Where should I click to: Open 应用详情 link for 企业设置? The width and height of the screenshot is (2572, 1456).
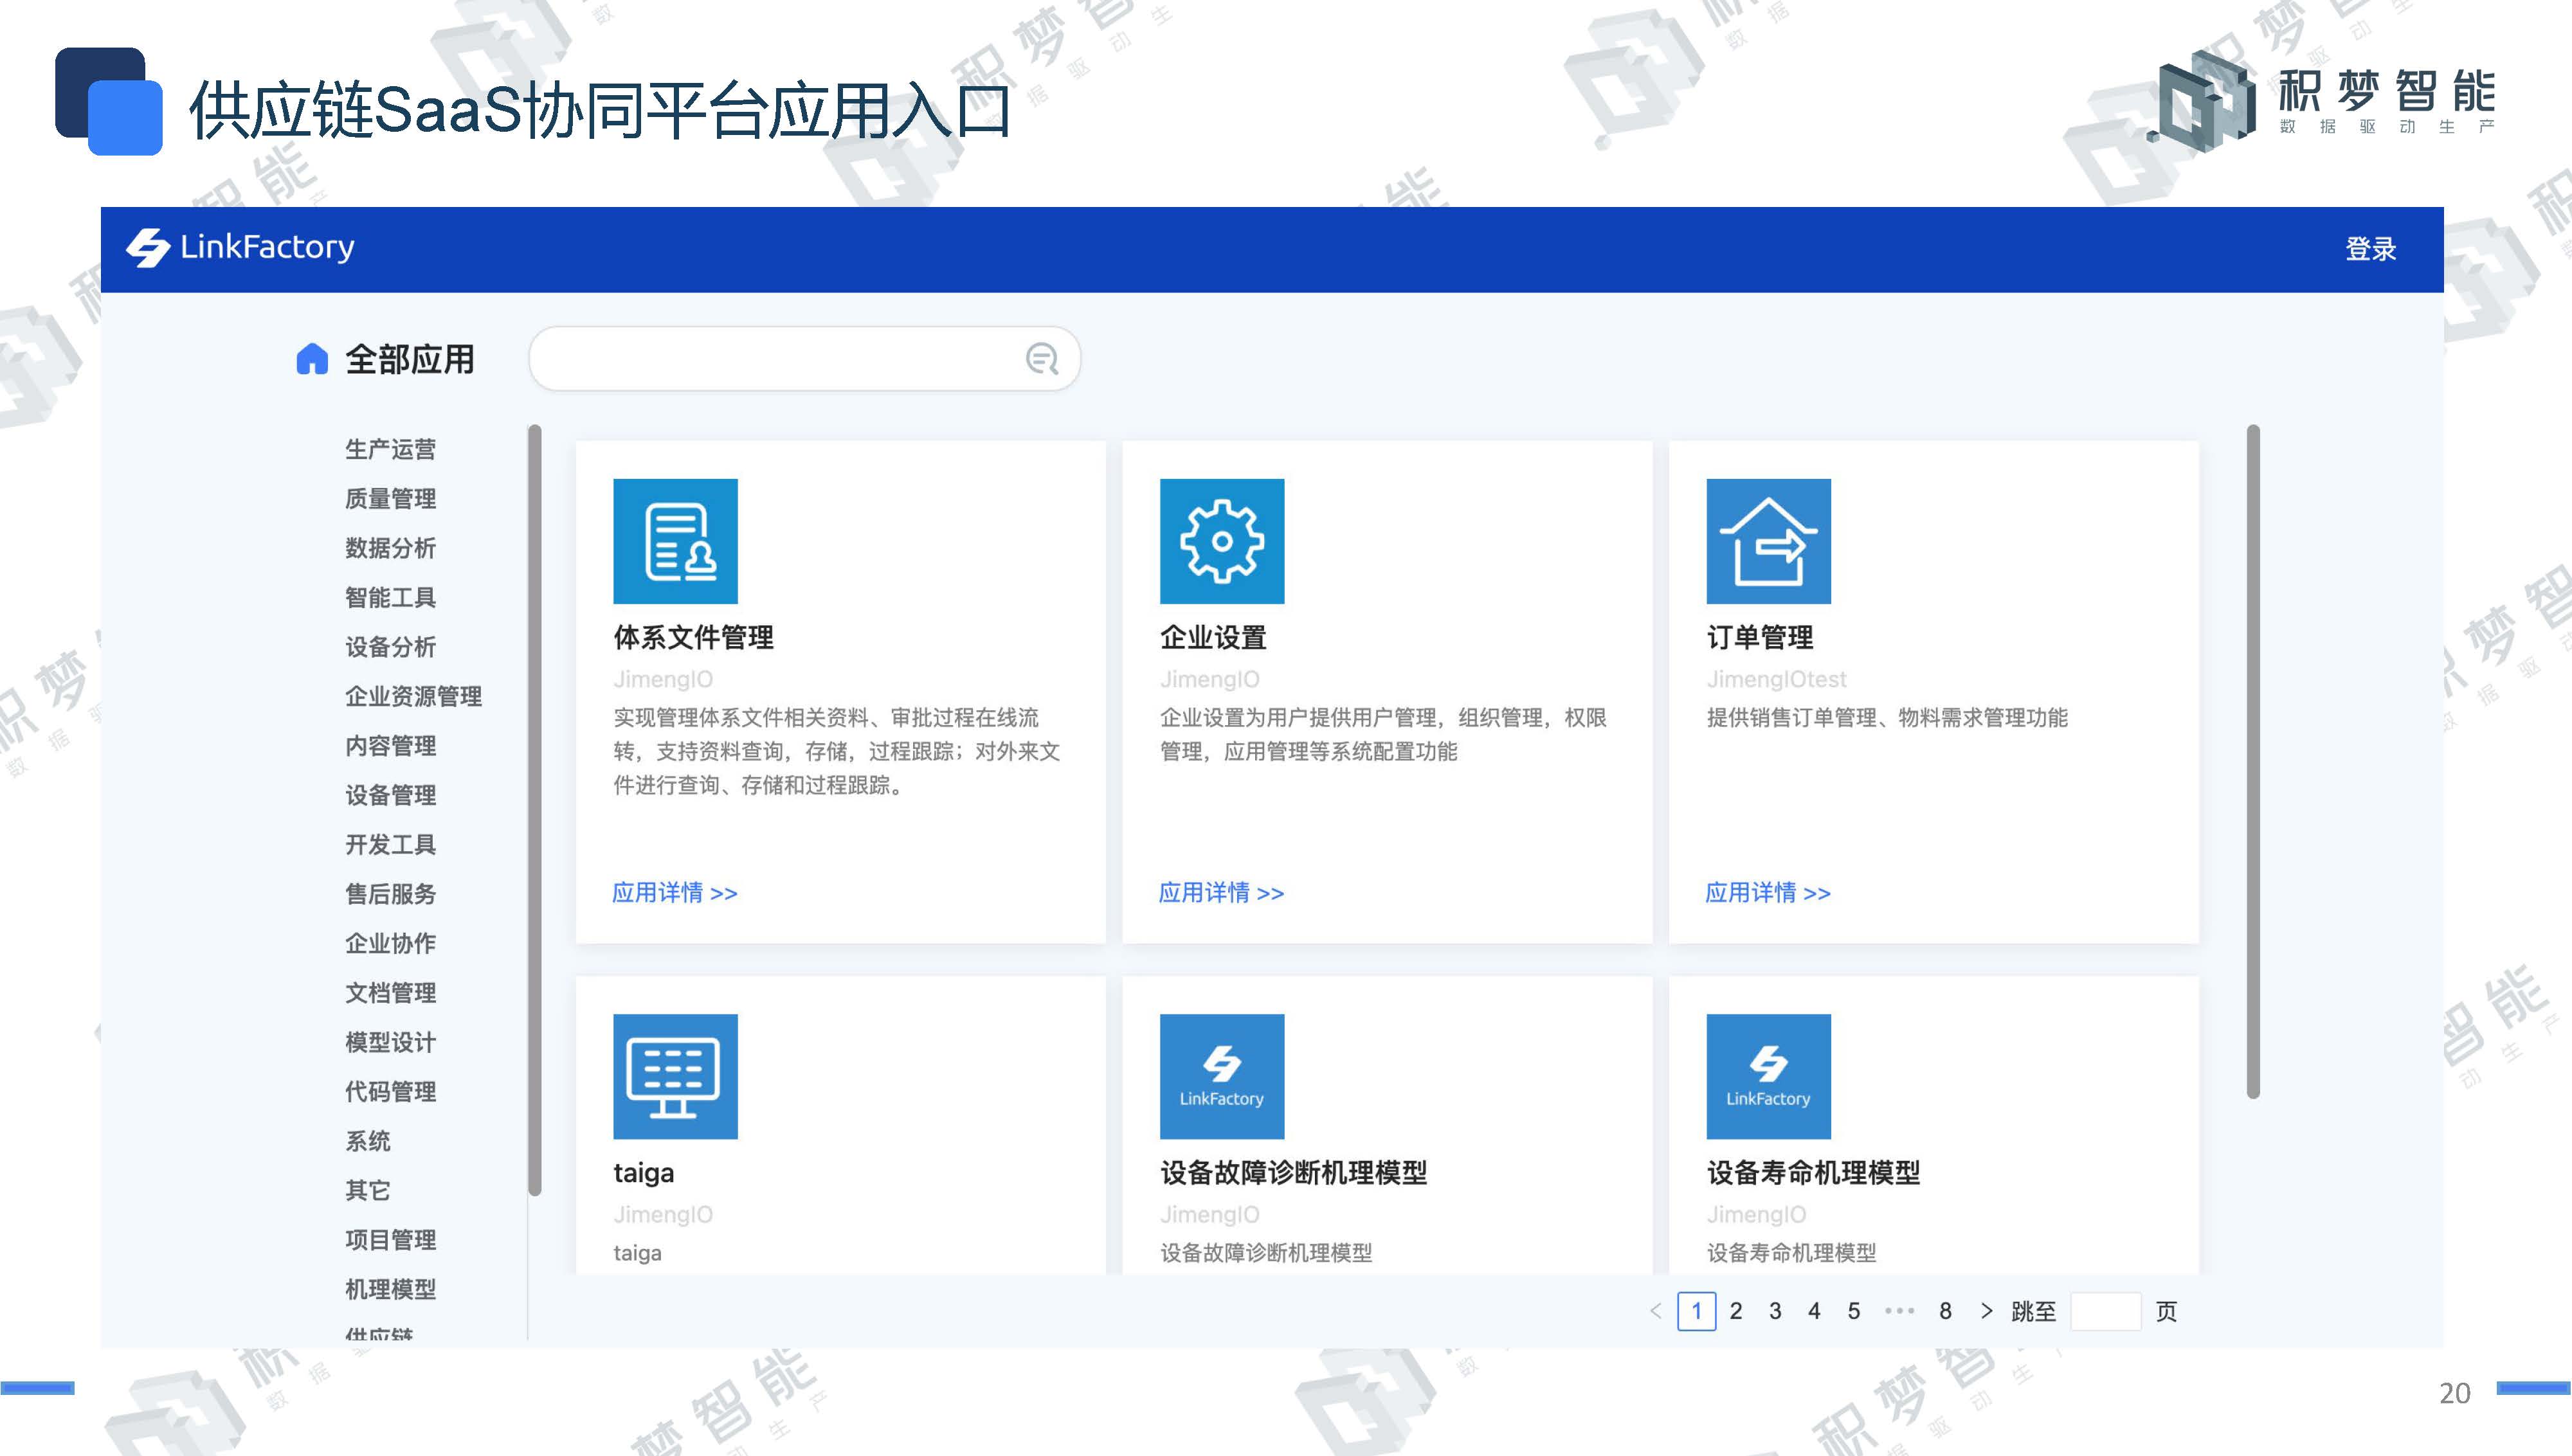tap(1221, 892)
